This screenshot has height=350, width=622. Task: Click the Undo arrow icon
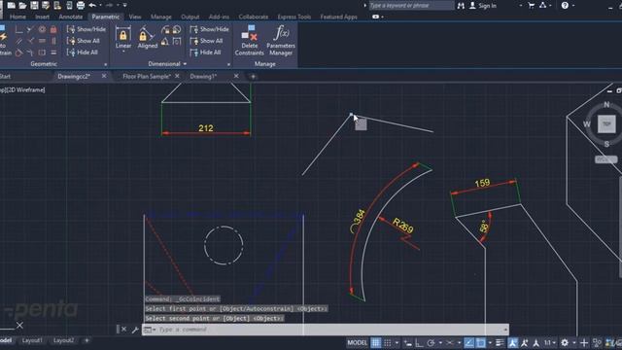coord(92,5)
